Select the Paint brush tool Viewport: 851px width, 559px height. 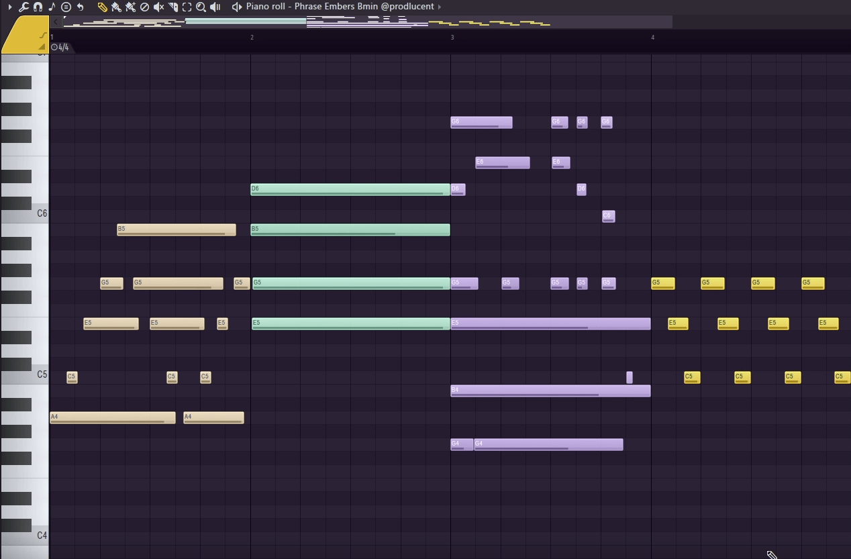coord(116,7)
